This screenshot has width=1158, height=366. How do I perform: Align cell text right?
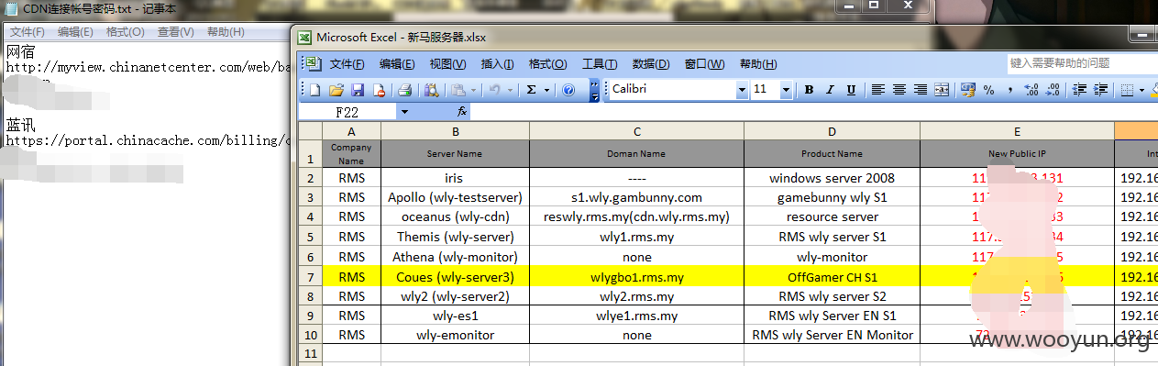[x=921, y=90]
